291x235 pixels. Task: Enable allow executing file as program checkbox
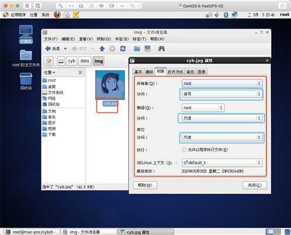tap(184, 150)
